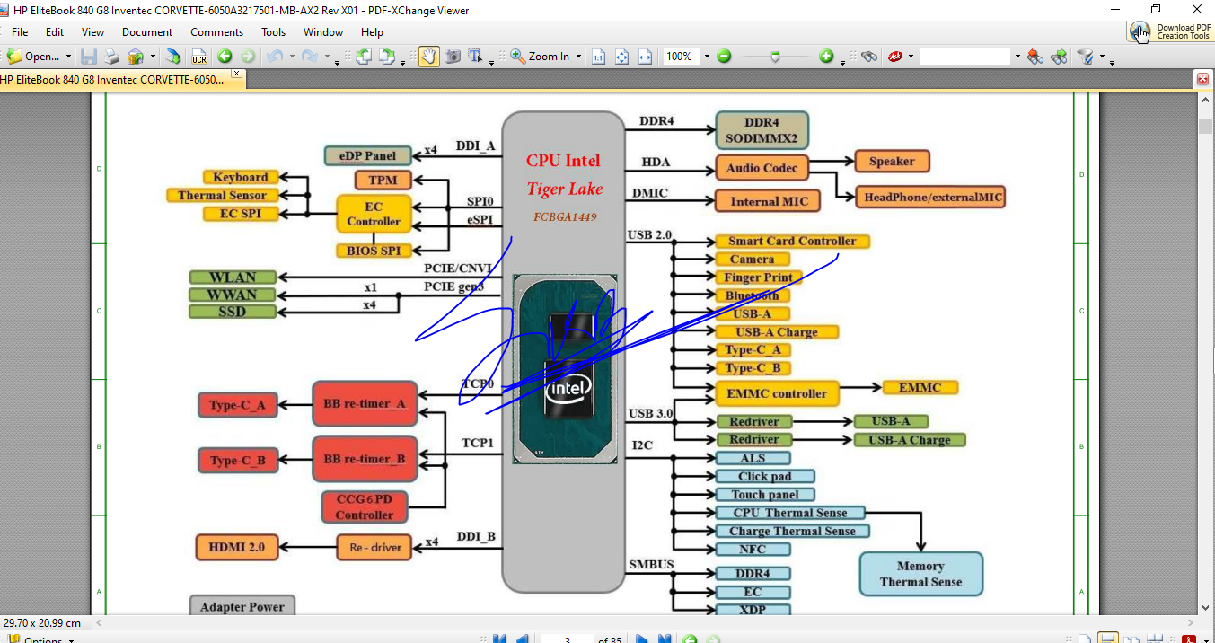
Task: Click the Save floppy disk icon
Action: (x=88, y=56)
